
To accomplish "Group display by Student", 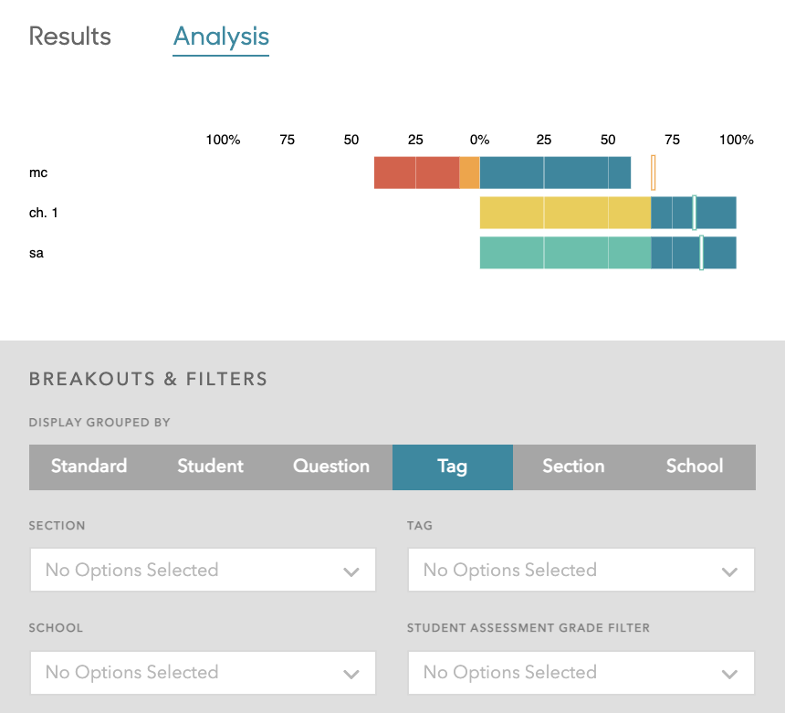I will click(x=210, y=467).
